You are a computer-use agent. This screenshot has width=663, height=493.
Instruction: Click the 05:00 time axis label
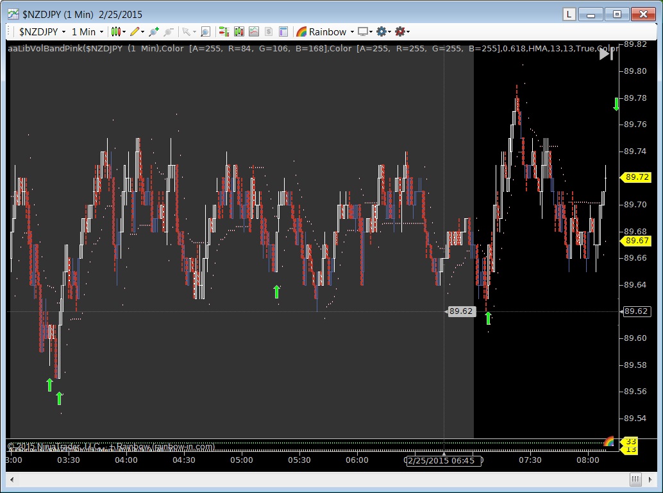(x=242, y=460)
